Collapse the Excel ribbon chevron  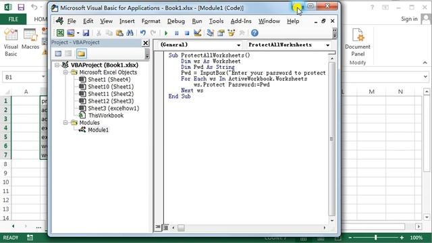[425, 63]
